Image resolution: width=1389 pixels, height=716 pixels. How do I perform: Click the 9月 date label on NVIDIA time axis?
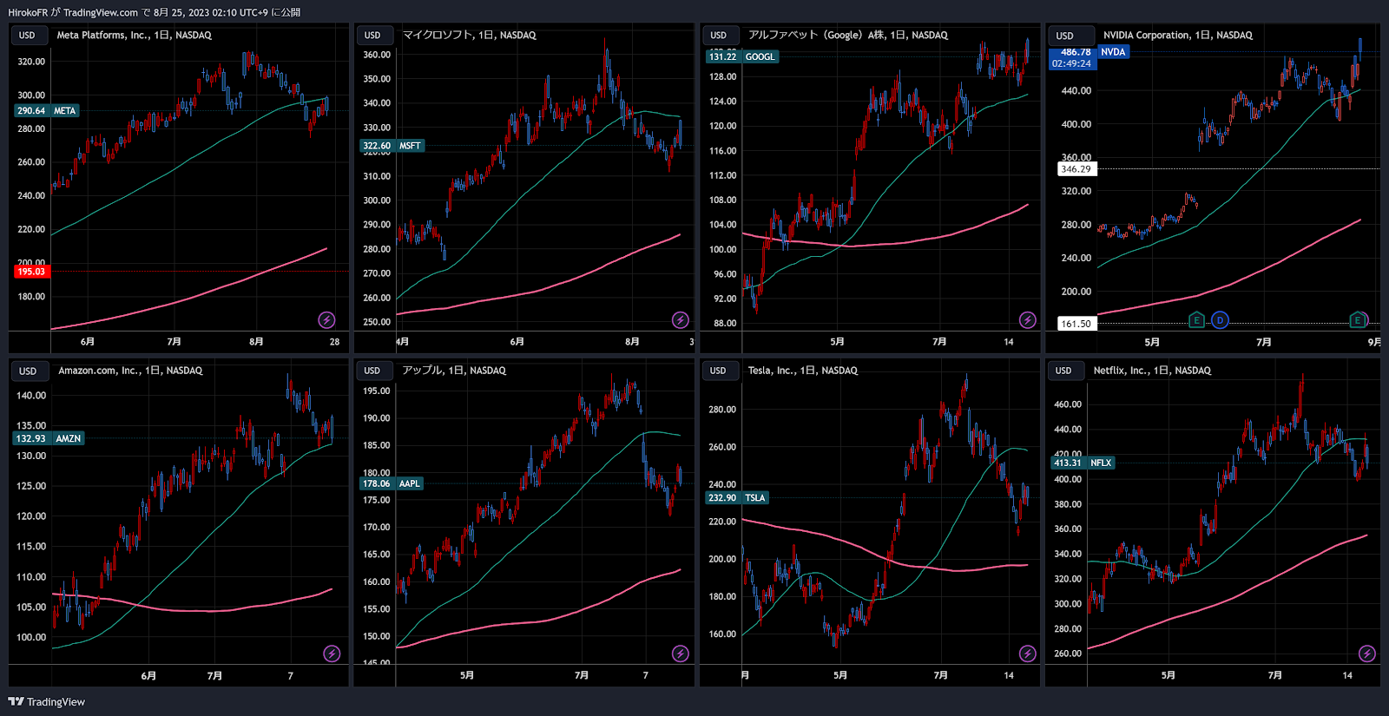point(1373,342)
